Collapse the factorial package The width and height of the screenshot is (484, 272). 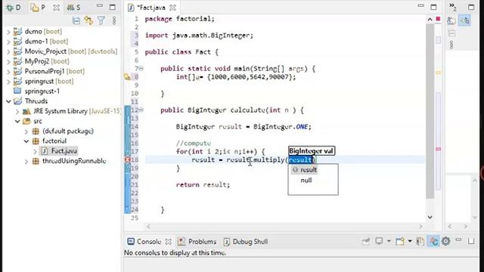pyautogui.click(x=26, y=141)
